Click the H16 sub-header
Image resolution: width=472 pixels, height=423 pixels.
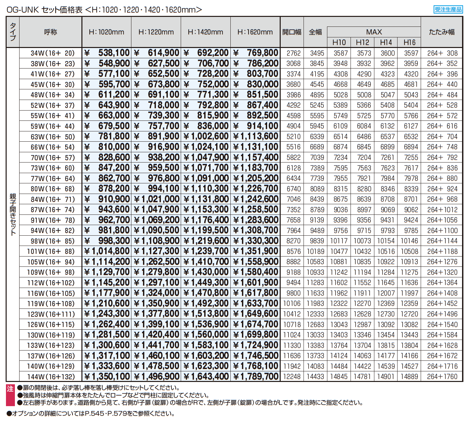[409, 42]
